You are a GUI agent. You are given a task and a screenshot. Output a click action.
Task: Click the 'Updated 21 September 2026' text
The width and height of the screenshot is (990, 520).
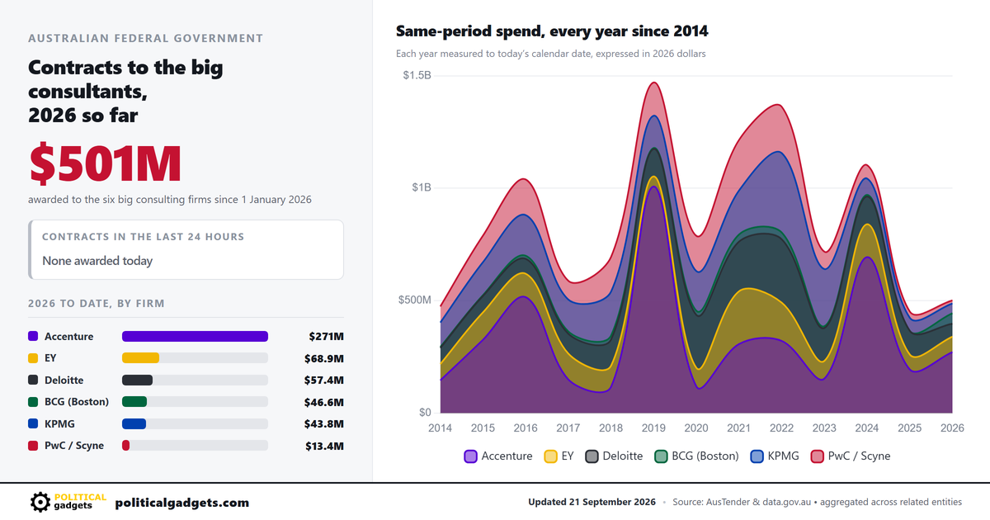pyautogui.click(x=592, y=503)
